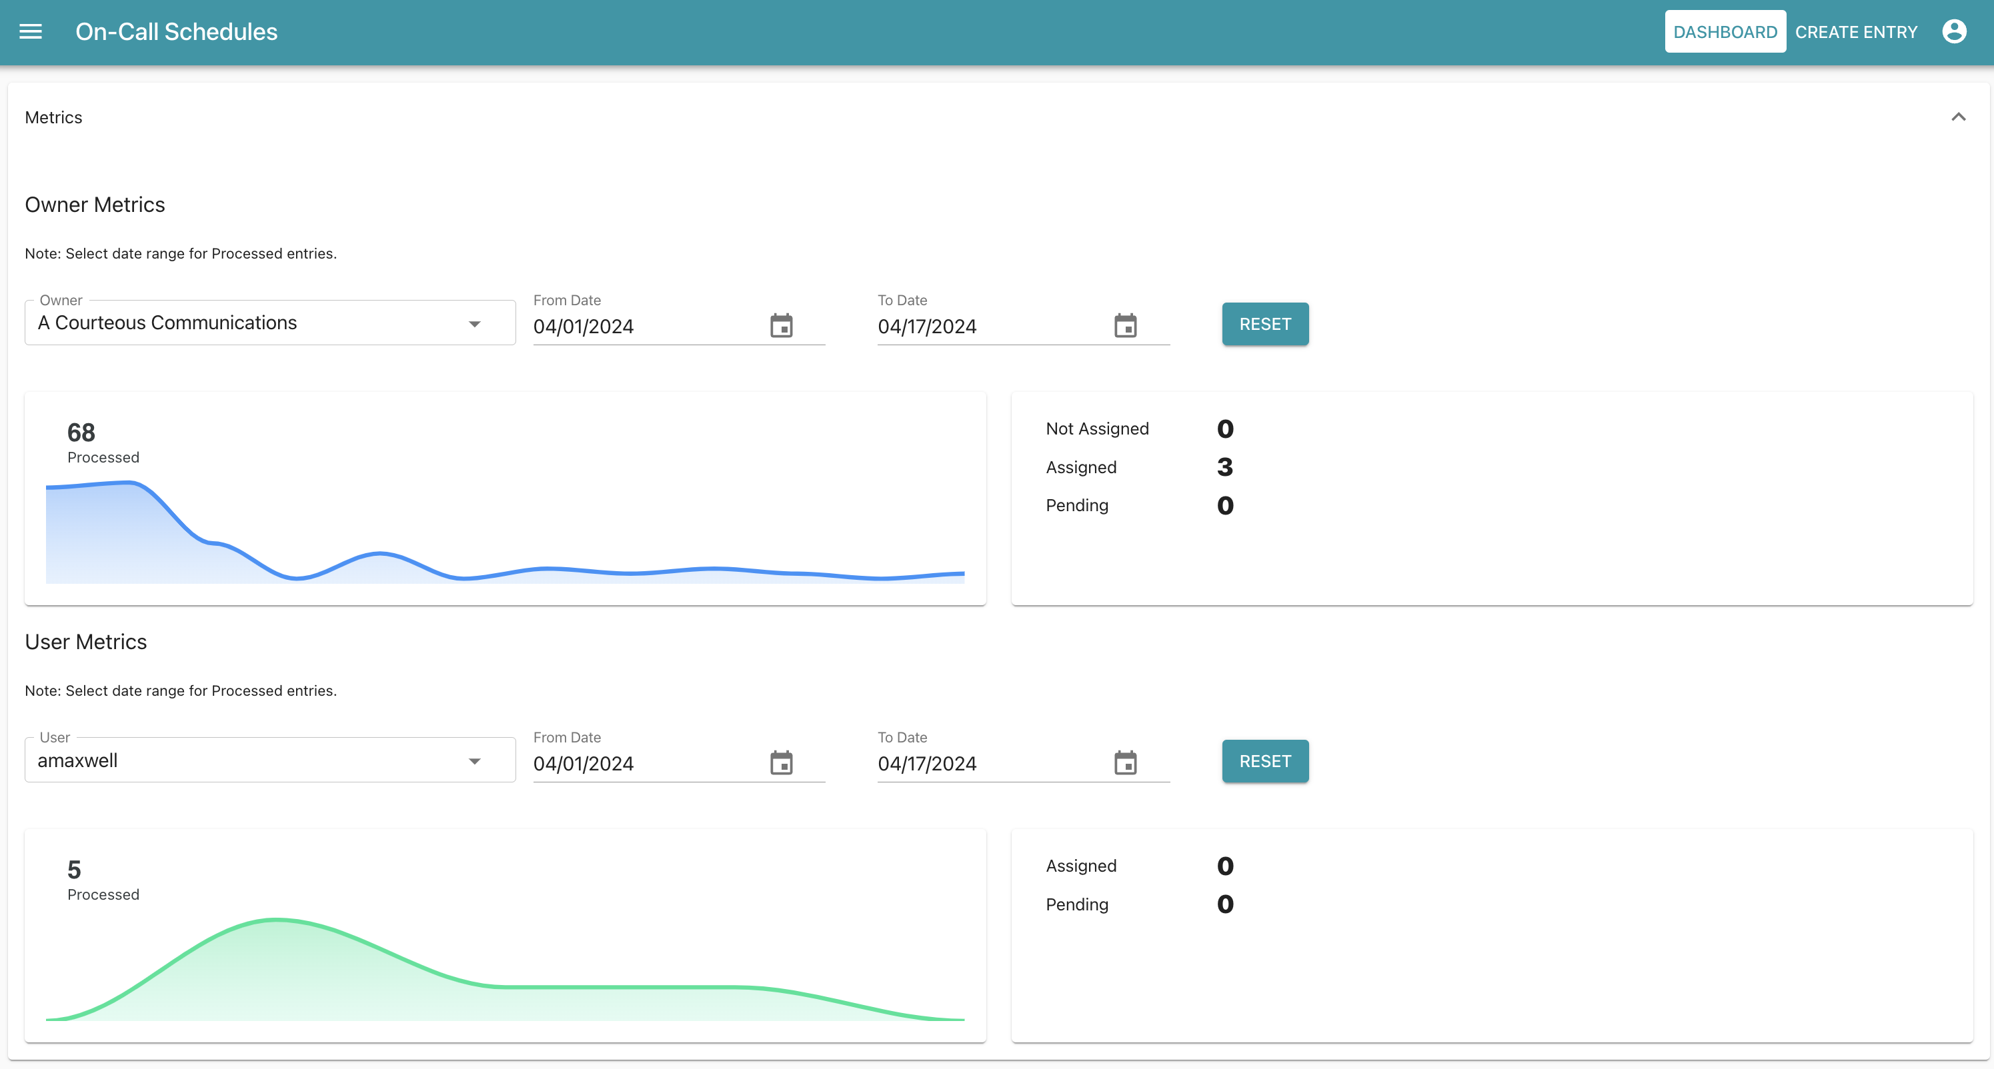The height and width of the screenshot is (1069, 1994).
Task: Click the Owner Metrics heading
Action: (95, 204)
